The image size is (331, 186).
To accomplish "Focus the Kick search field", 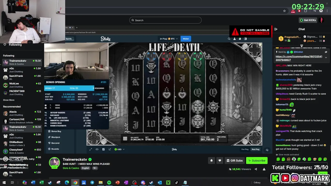I will point(165,20).
